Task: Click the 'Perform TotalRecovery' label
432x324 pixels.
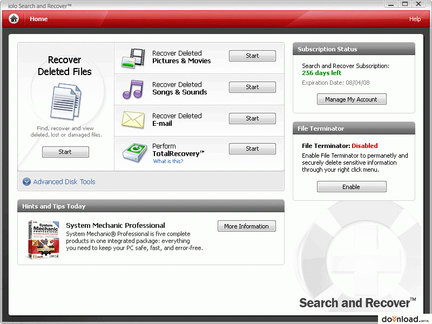Action: [x=178, y=150]
